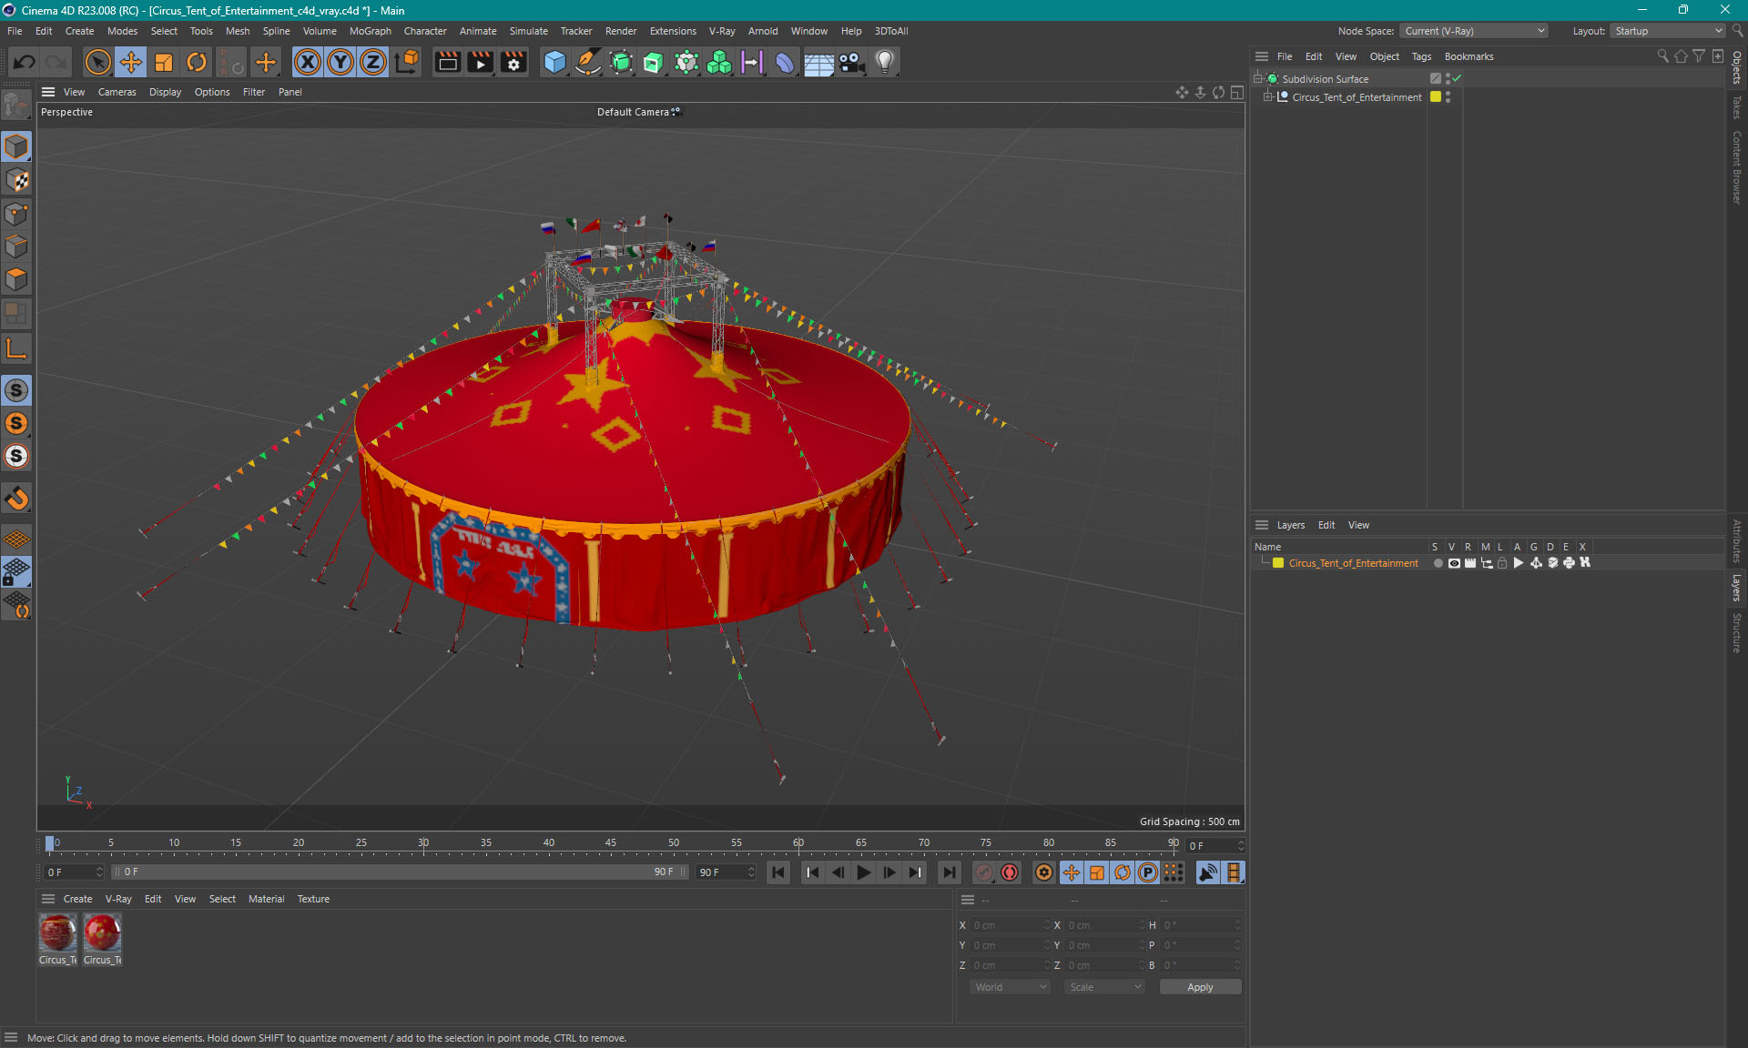Open the MoGraph menu
This screenshot has width=1748, height=1048.
coord(370,31)
